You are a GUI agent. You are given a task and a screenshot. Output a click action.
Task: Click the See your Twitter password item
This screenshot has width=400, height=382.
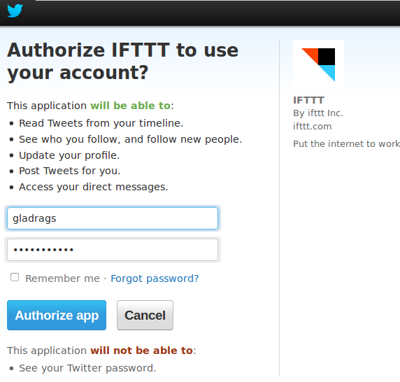[x=87, y=368]
